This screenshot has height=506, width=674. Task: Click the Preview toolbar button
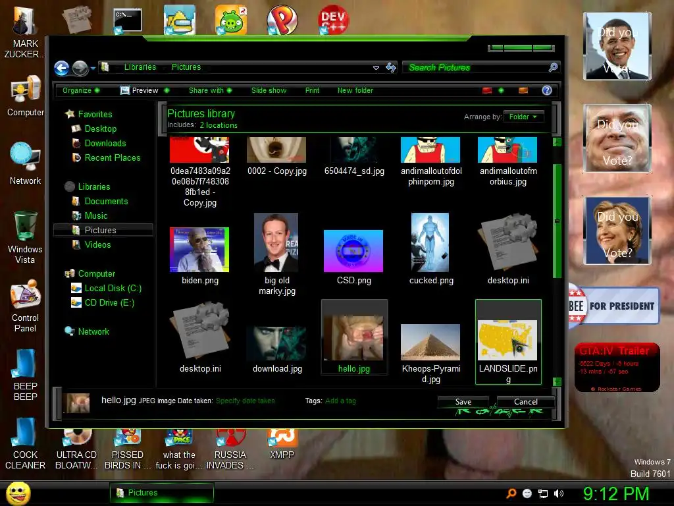(140, 90)
